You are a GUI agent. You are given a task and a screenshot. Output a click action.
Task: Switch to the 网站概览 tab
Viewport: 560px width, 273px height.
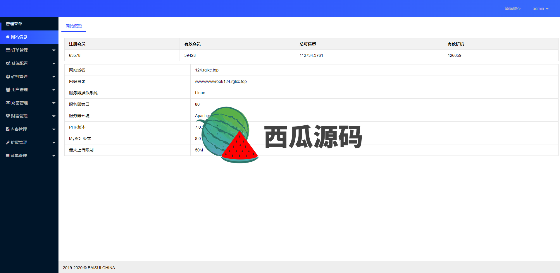[74, 26]
